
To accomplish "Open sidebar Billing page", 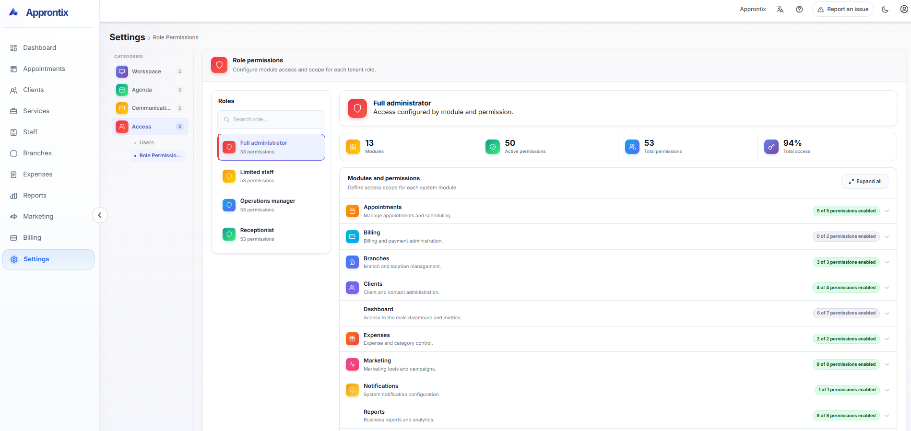I will pos(48,237).
